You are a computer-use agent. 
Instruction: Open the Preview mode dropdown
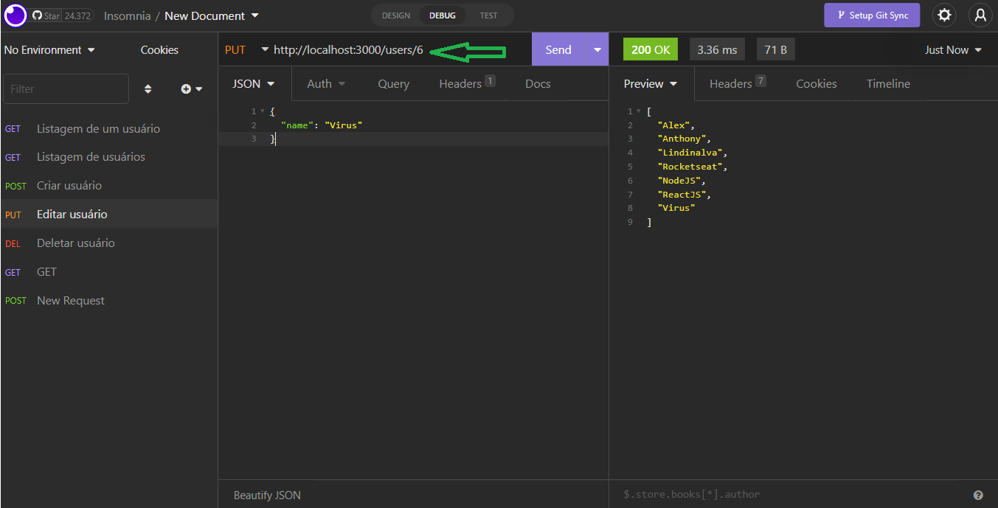tap(651, 84)
